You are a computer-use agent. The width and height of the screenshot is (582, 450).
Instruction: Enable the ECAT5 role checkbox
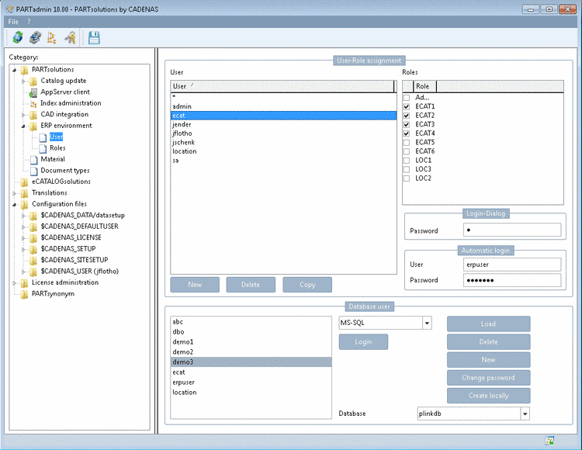click(407, 142)
